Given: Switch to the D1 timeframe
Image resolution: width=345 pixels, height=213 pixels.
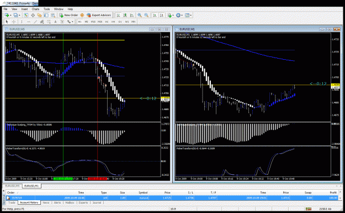Looking at the screenshot, I should point(120,22).
